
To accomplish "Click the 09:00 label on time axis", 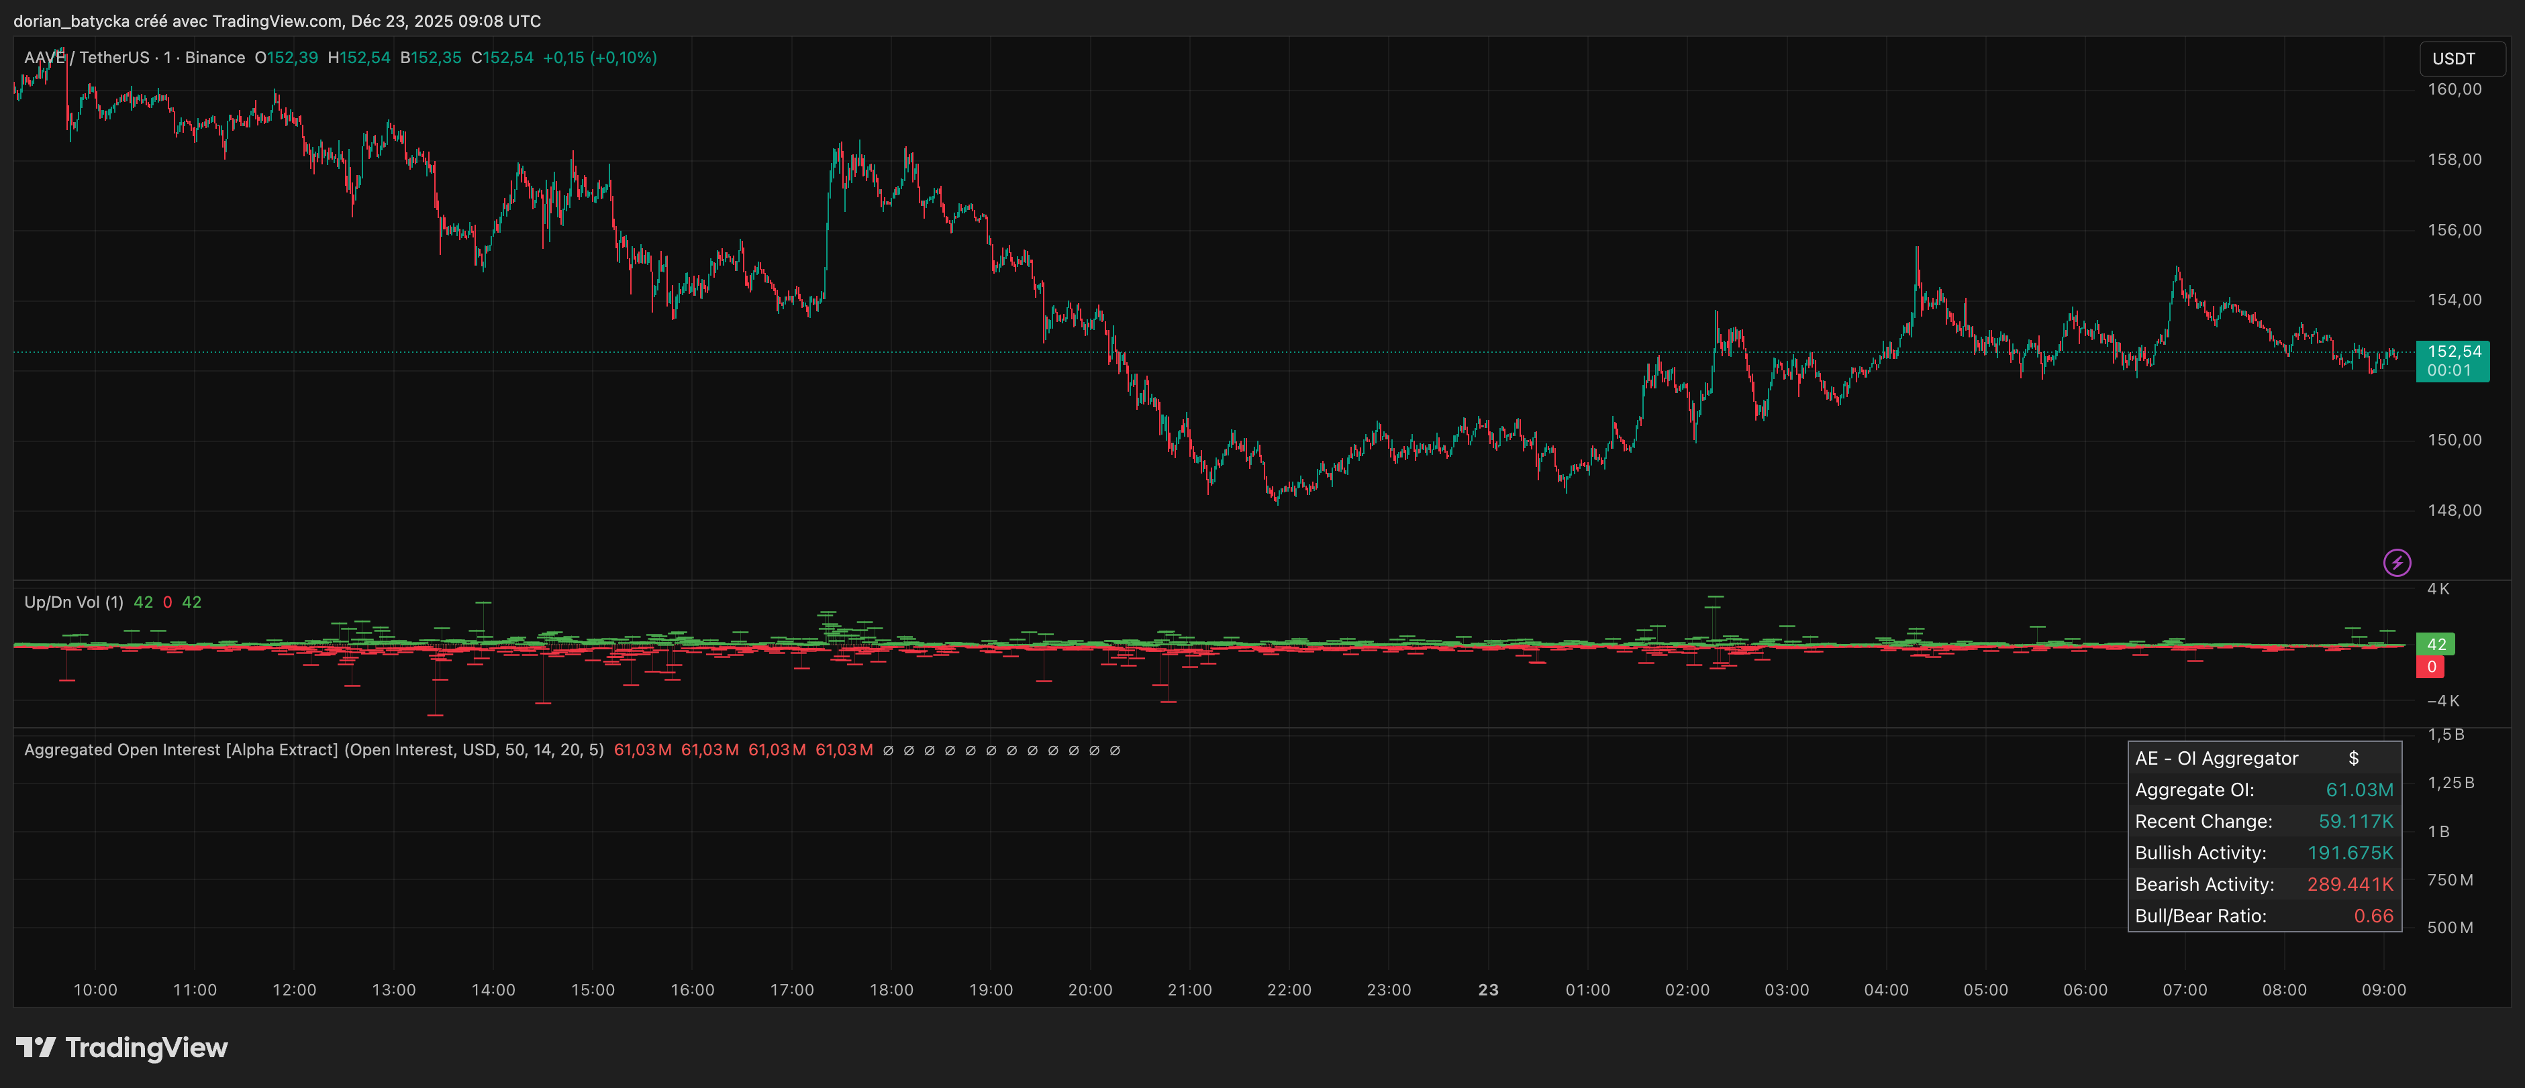I will click(2383, 990).
